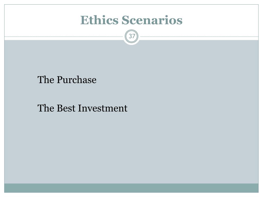Select The Purchase text line
The image size is (263, 197).
67,80
